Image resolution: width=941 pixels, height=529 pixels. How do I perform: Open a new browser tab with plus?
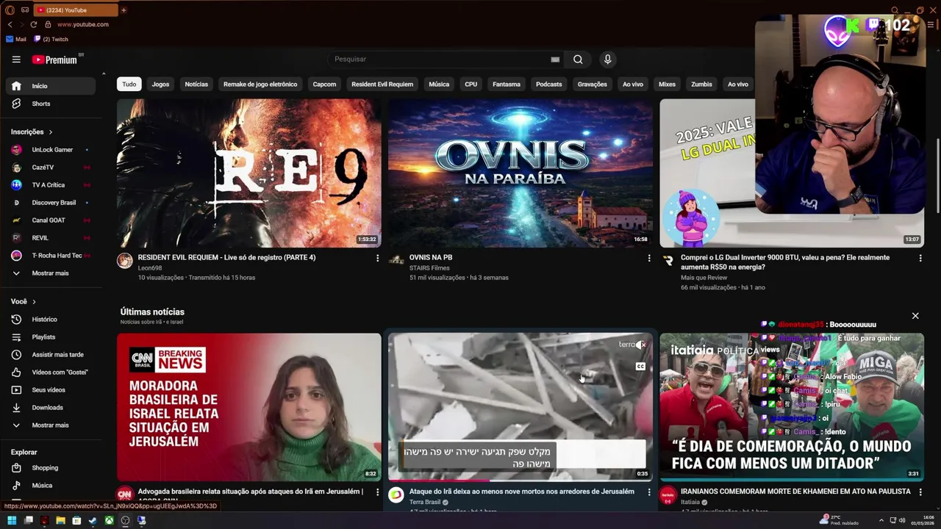click(124, 10)
